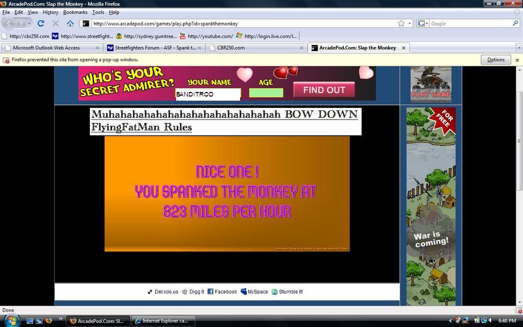This screenshot has width=523, height=327.
Task: Click the Firefox quick launch icon
Action: (x=49, y=321)
